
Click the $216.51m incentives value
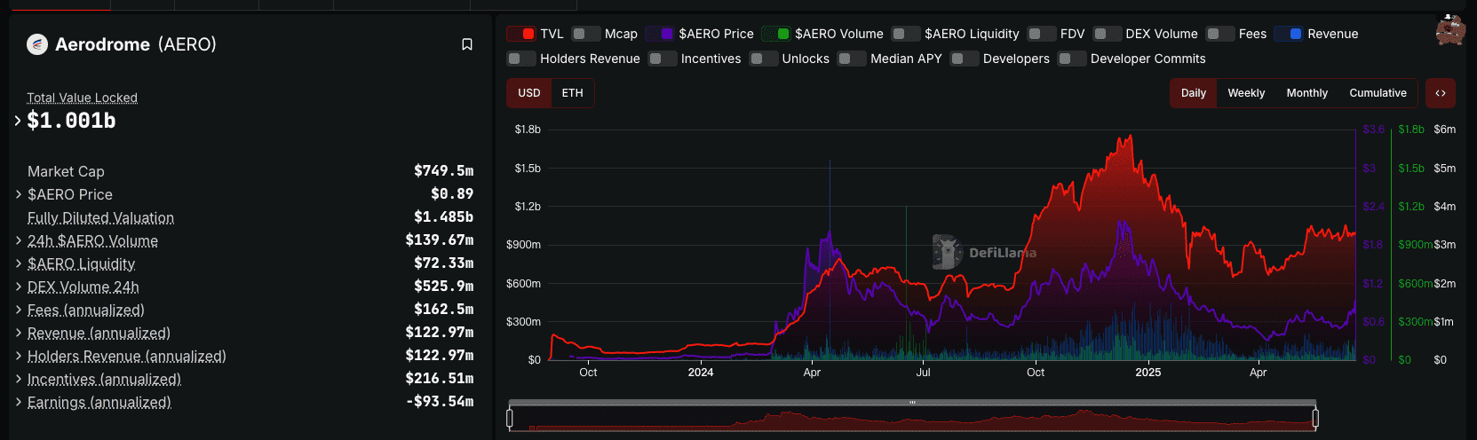(x=440, y=379)
